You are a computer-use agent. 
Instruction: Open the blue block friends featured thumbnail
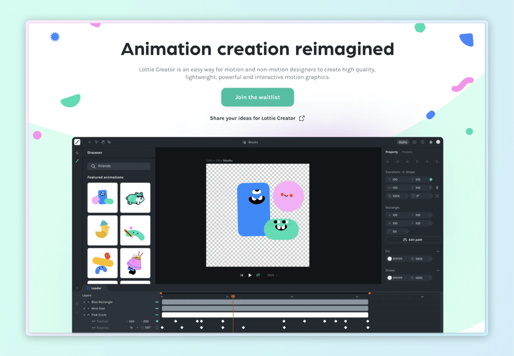(x=103, y=197)
